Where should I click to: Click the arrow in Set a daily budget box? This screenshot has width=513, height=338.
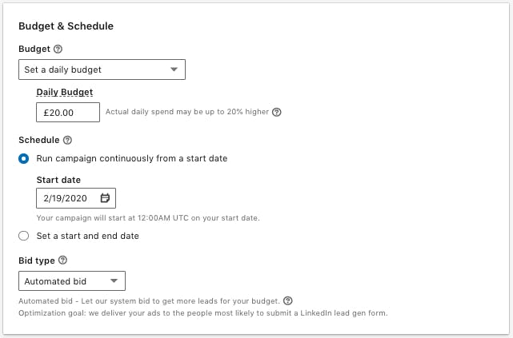tap(174, 70)
